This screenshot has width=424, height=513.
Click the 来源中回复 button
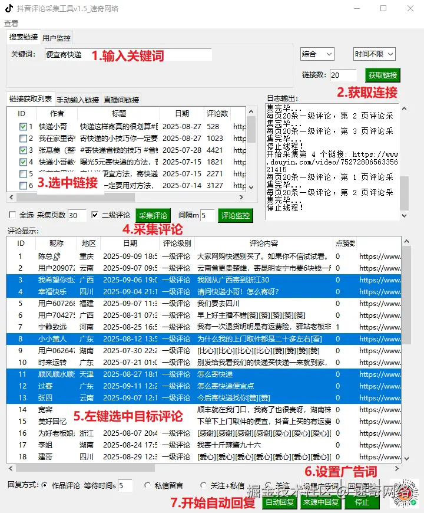pyautogui.click(x=321, y=502)
